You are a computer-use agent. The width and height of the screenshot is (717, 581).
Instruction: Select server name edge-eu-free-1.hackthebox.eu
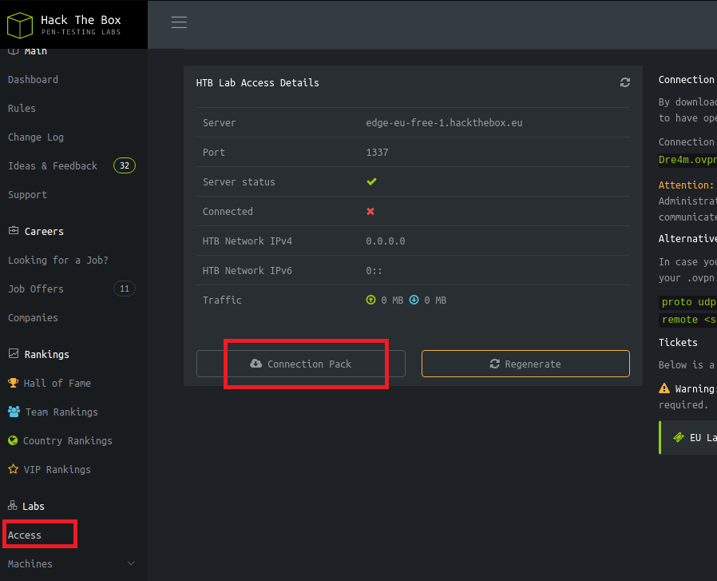(x=444, y=123)
